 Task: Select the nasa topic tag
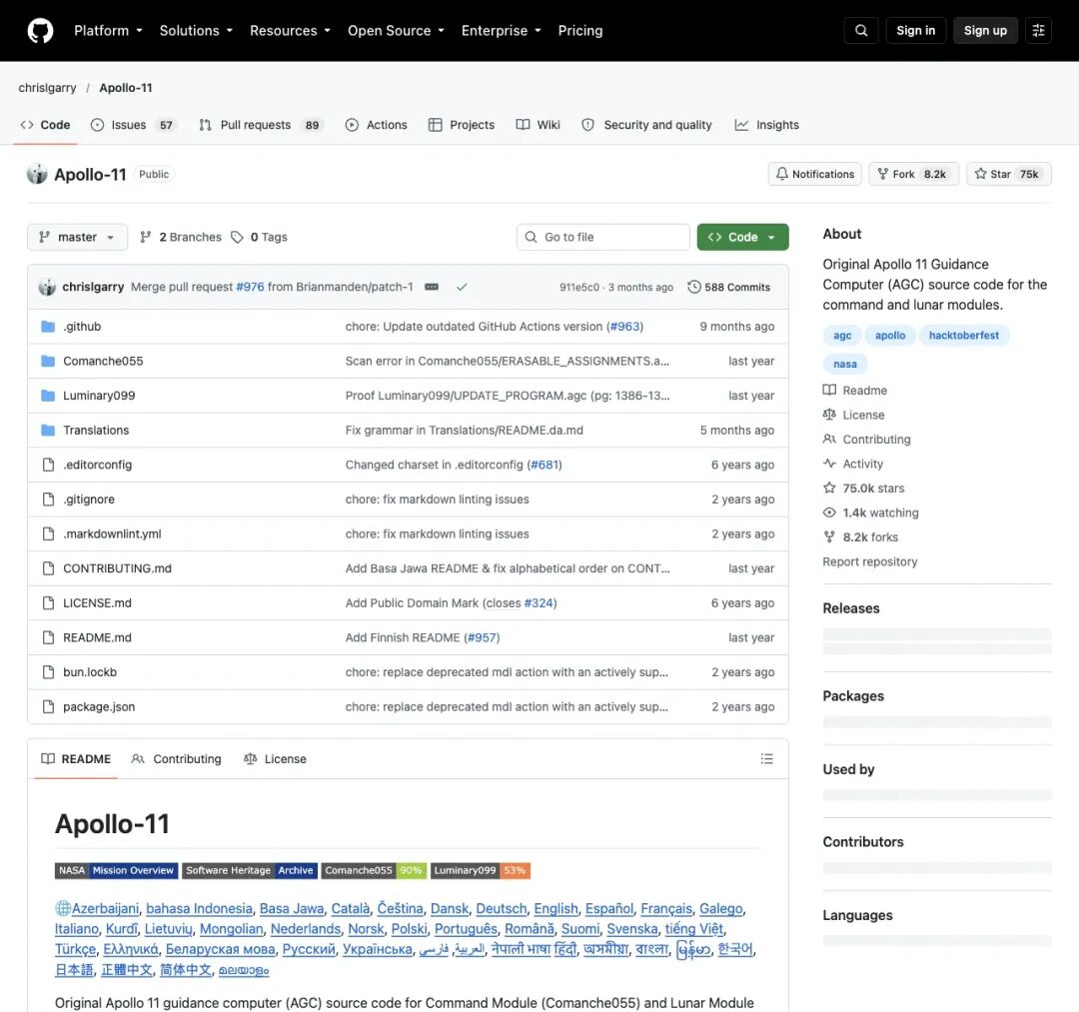click(x=844, y=364)
